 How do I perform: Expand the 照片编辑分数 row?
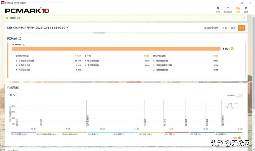coord(154,61)
